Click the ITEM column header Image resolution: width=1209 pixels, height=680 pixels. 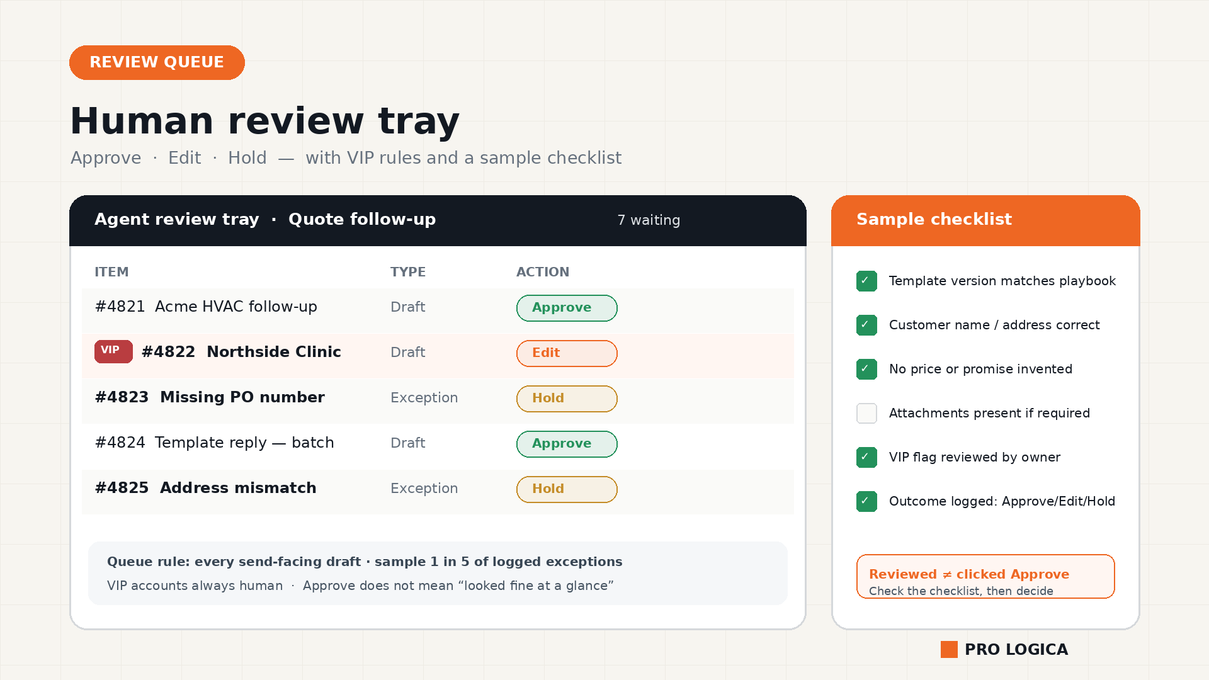[x=111, y=272]
